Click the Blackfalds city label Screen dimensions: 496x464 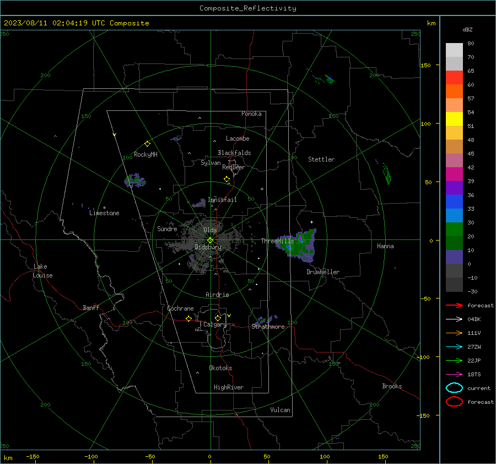tap(234, 153)
